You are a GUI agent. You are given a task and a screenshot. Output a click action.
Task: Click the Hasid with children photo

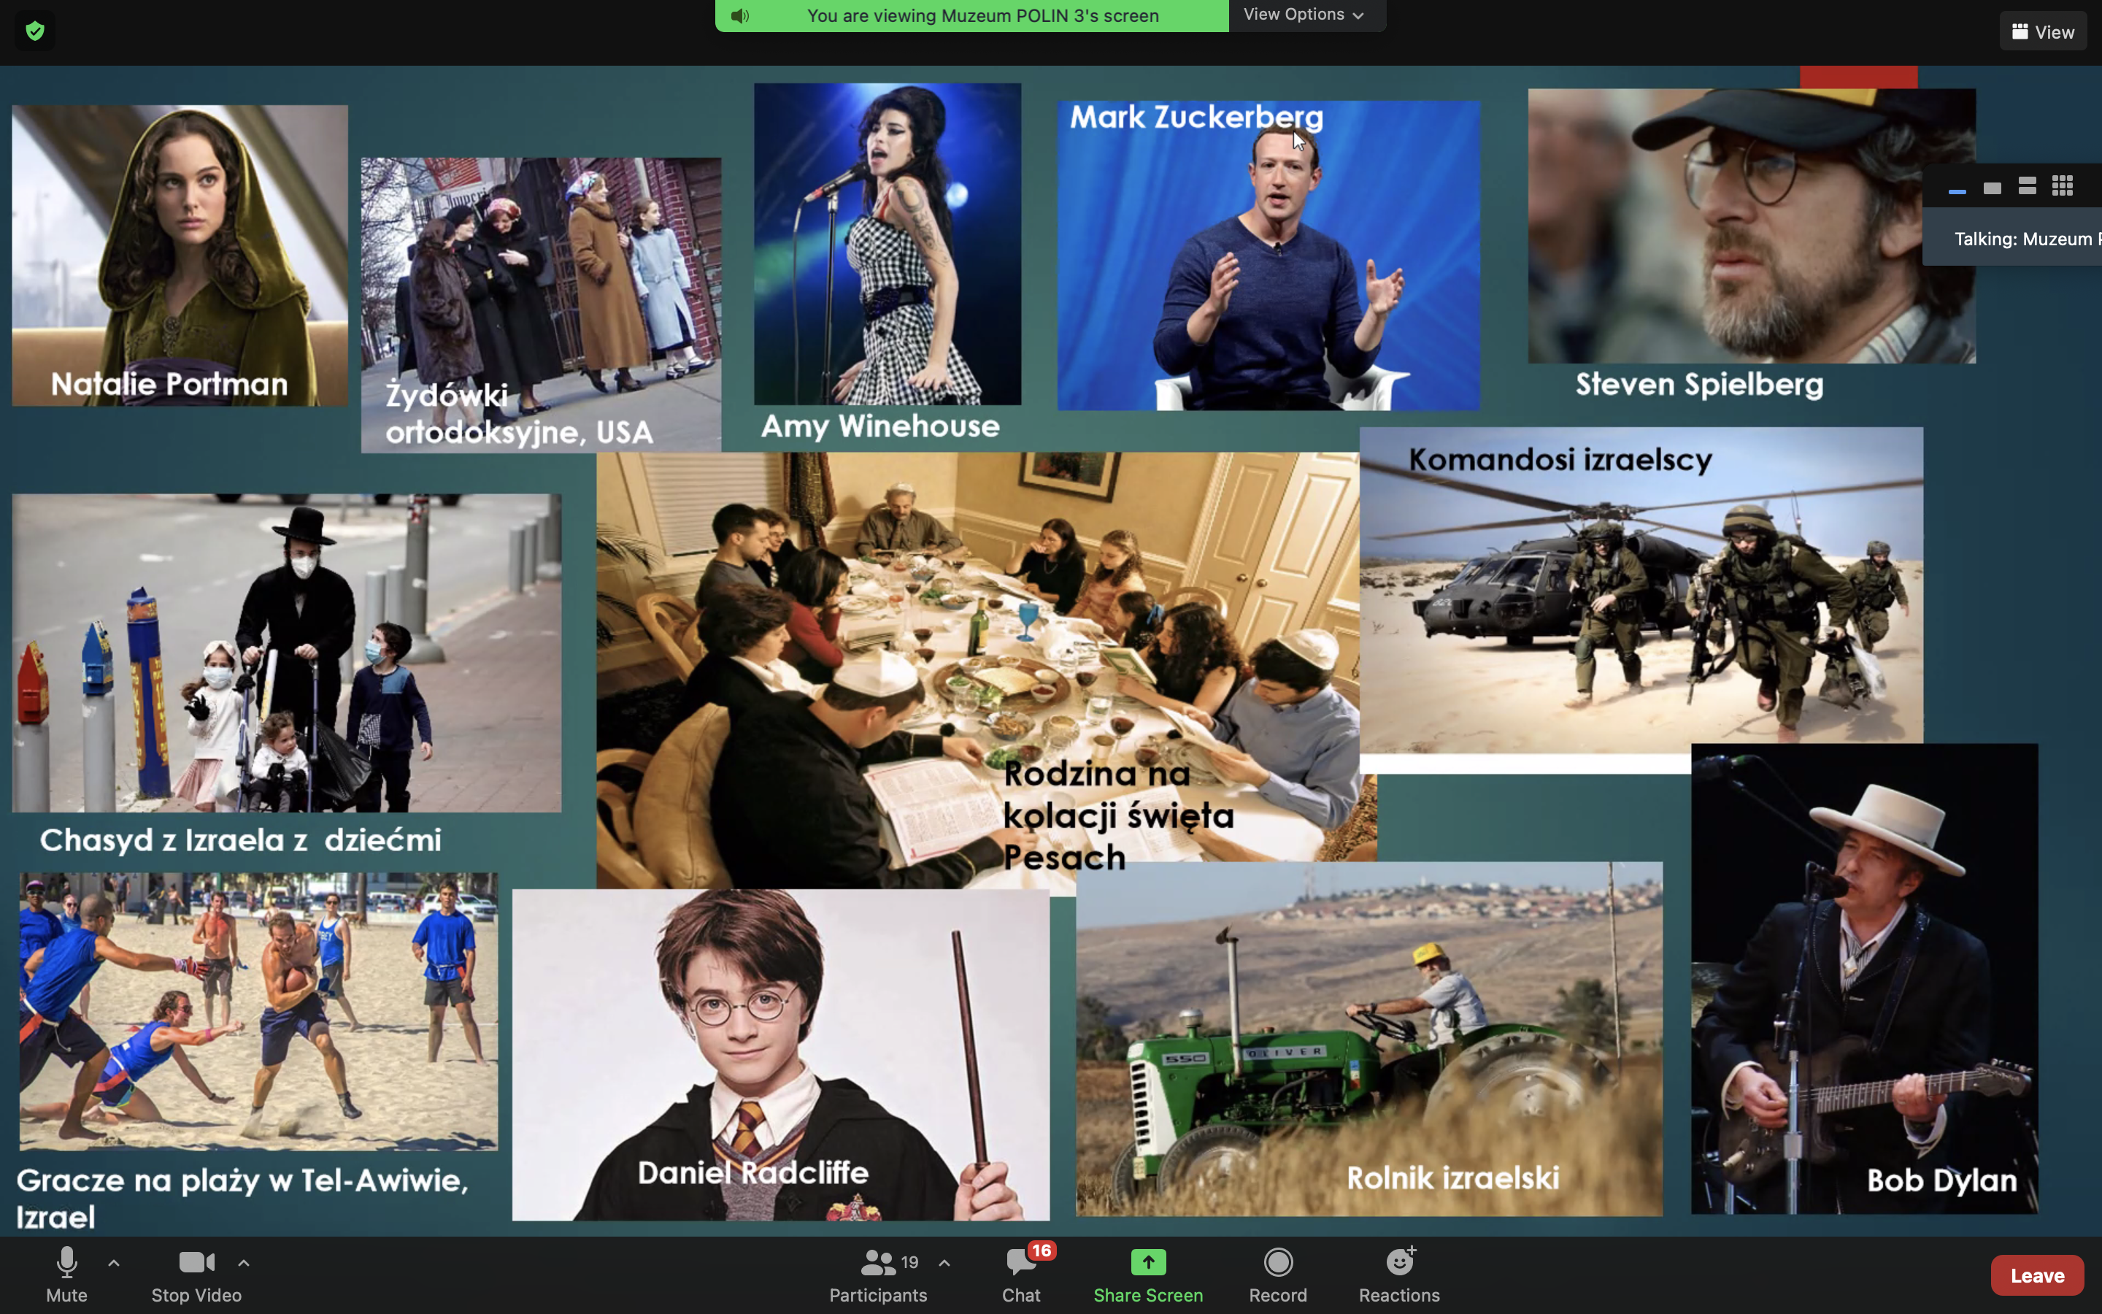(x=287, y=653)
